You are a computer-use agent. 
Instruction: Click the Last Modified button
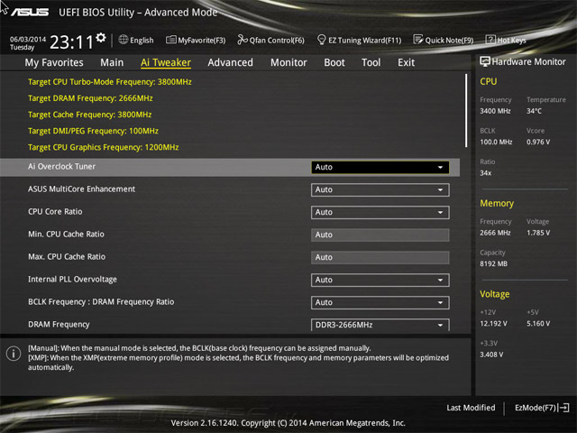click(471, 408)
